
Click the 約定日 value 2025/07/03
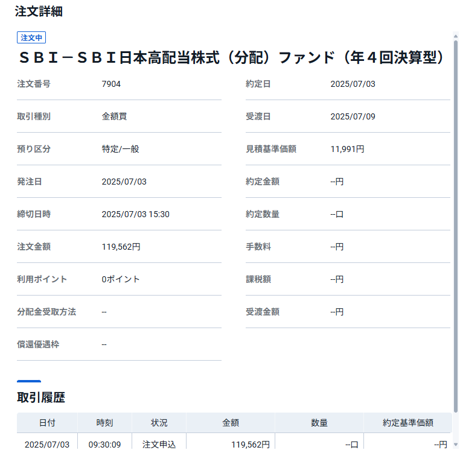click(x=353, y=84)
